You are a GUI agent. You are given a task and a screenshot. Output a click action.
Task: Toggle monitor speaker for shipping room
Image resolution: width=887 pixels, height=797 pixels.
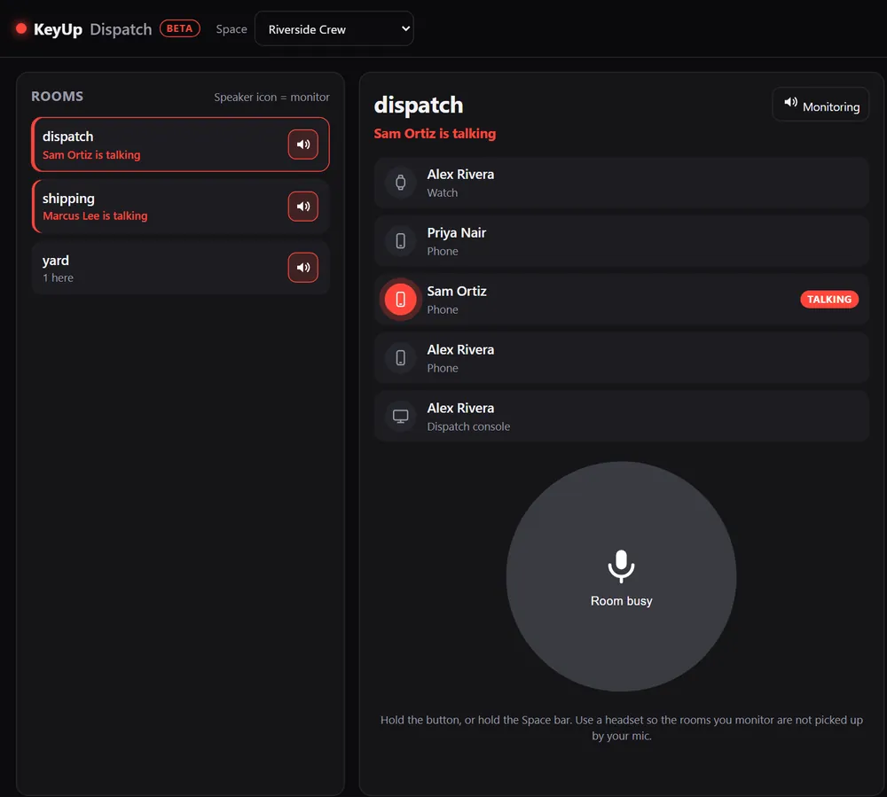pyautogui.click(x=303, y=207)
